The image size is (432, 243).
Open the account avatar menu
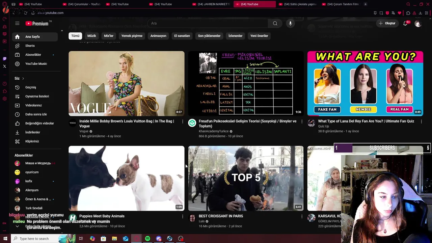[x=418, y=23]
